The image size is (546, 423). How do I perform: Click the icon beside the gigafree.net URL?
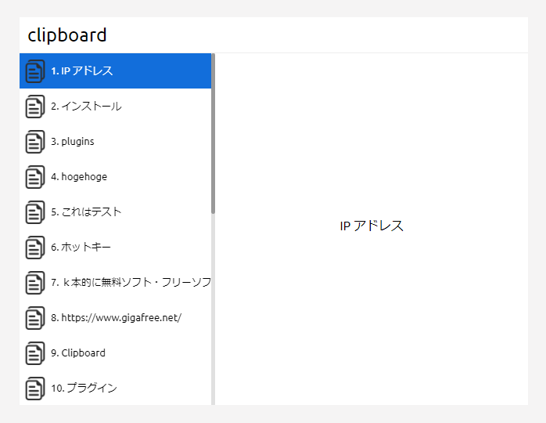pos(35,318)
